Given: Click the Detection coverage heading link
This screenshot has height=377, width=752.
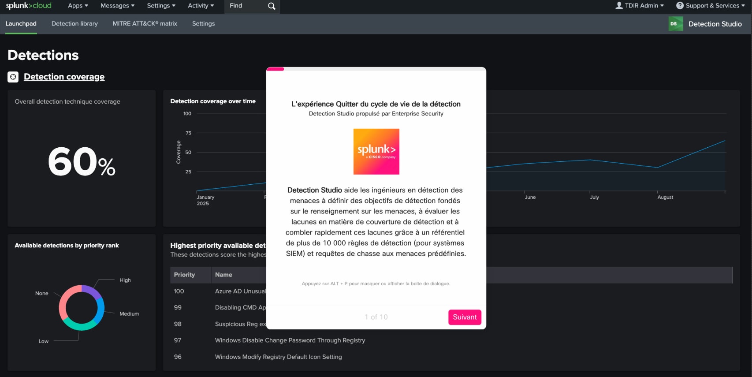Looking at the screenshot, I should [64, 77].
